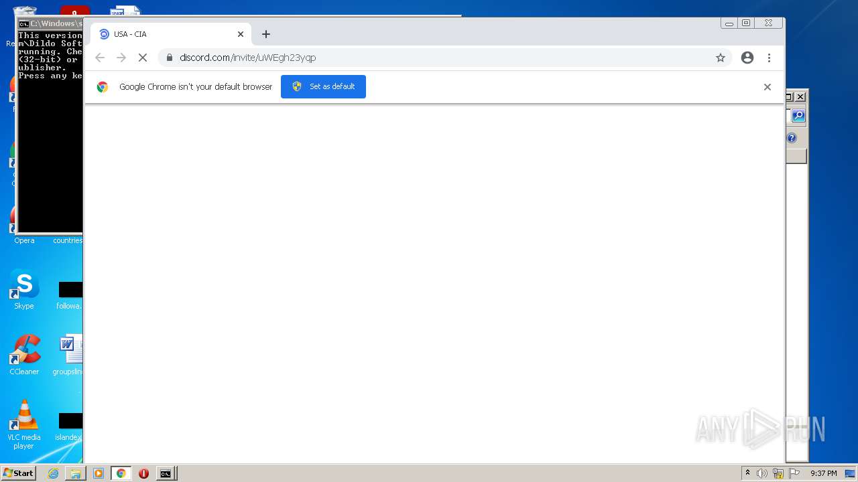Select the followa desktop file icon
The height and width of the screenshot is (482, 858).
tap(69, 295)
